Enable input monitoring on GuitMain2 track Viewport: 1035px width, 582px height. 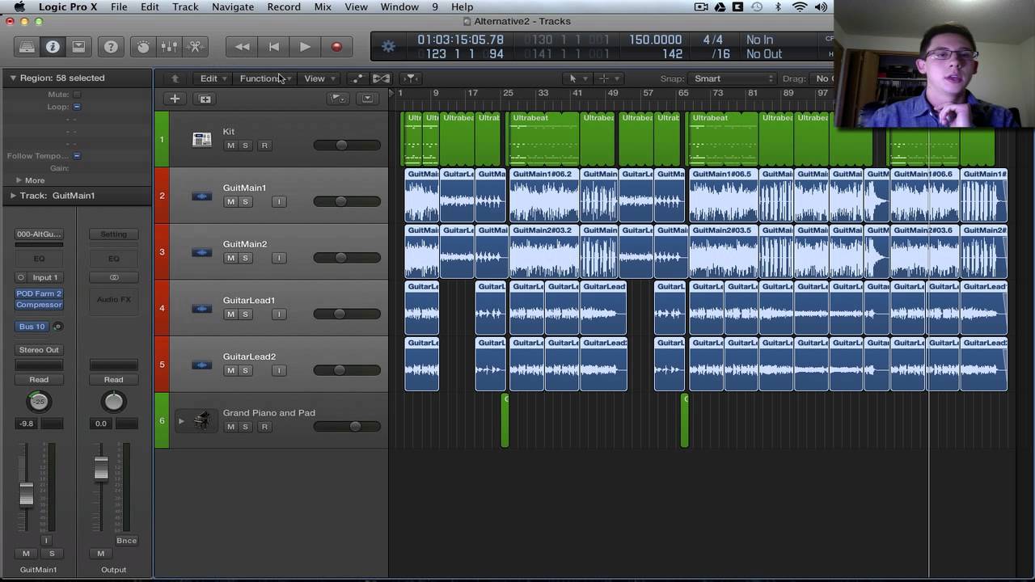pyautogui.click(x=279, y=258)
